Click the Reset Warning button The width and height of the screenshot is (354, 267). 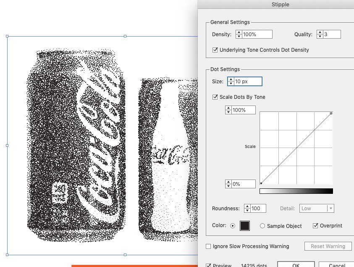tap(328, 246)
